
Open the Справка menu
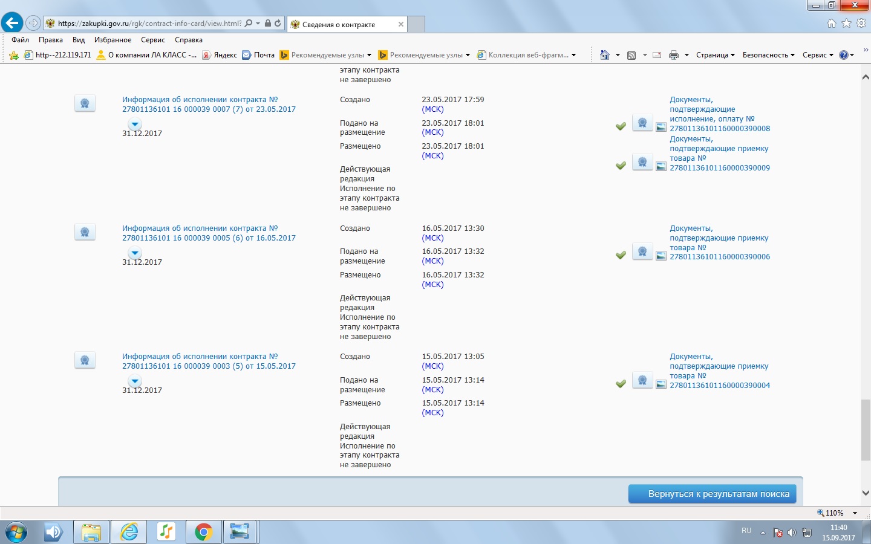click(189, 40)
